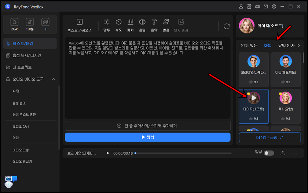Viewport: 308px width, 193px height.
Task: Switch to the 유명 인사 tab
Action: 286,45
